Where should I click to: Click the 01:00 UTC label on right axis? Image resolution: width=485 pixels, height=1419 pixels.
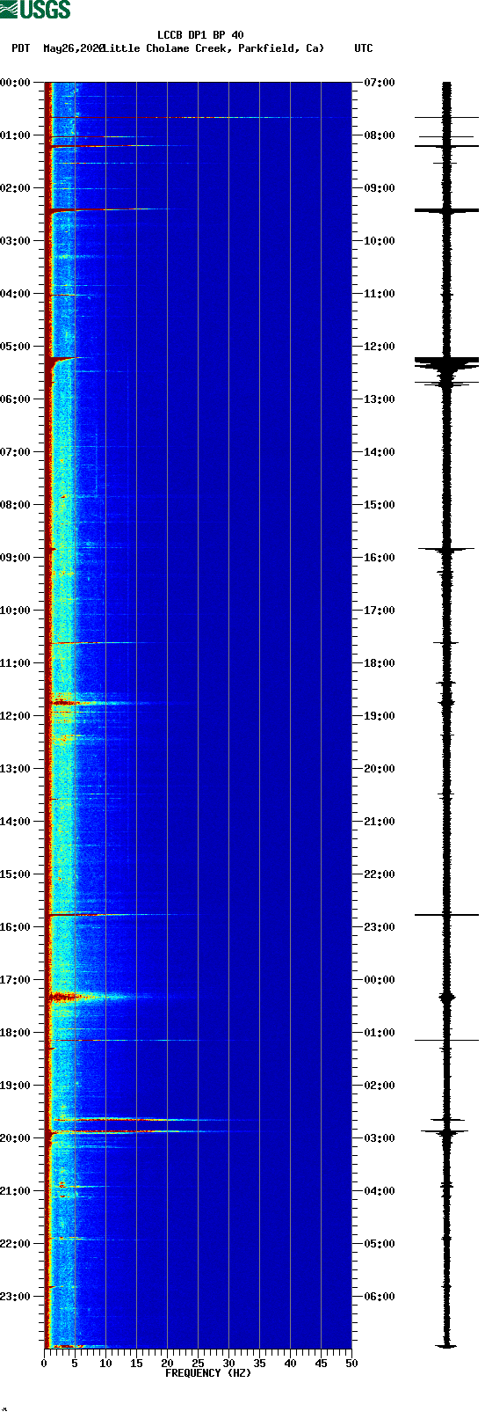380,1033
